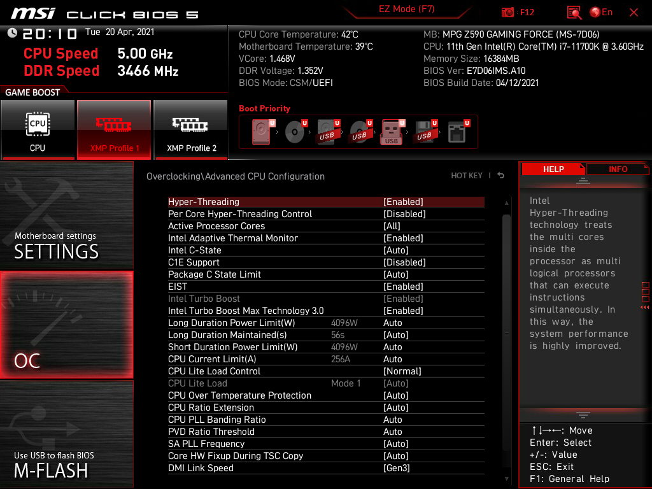This screenshot has height=489, width=652.
Task: Open DMI Link Speed [Gen3] option
Action: [326, 468]
